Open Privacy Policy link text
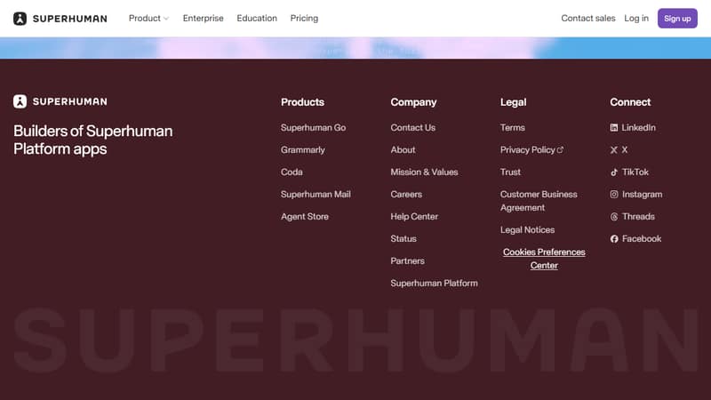 tap(528, 150)
